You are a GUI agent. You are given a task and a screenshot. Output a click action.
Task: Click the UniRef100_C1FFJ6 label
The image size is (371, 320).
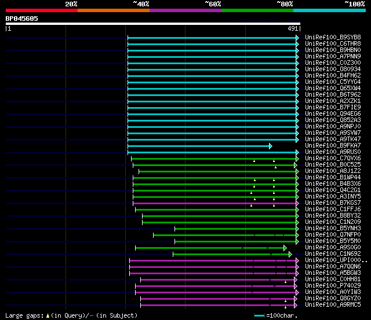(x=333, y=209)
